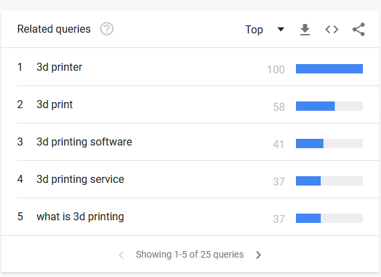Open the '3d printer' query
381x277 pixels.
coord(60,67)
